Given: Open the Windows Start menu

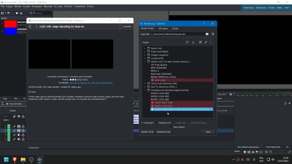Looking at the screenshot, I should [6, 159].
